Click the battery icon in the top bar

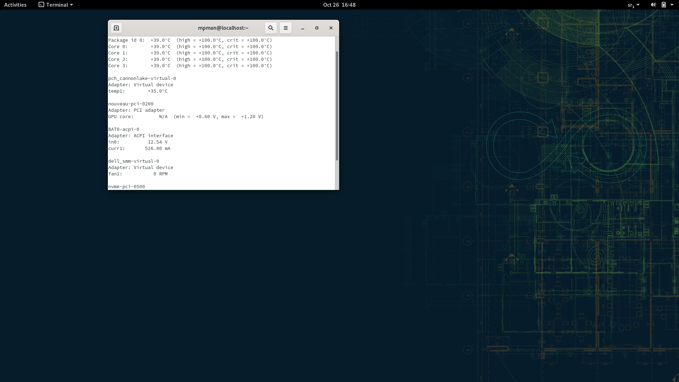664,5
